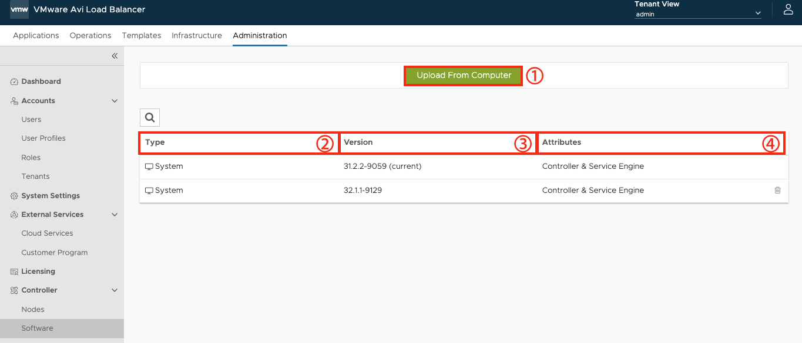The height and width of the screenshot is (343, 802).
Task: Switch to the Operations tab
Action: point(90,35)
